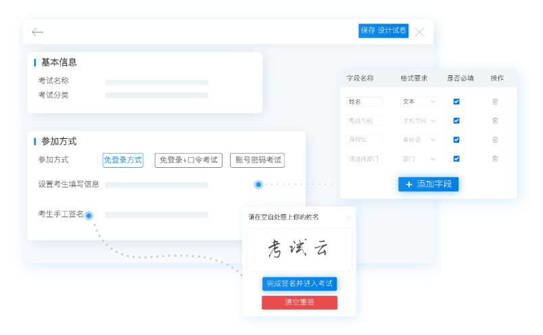Click the 添加字段 button
This screenshot has width=543, height=335.
[x=428, y=184]
